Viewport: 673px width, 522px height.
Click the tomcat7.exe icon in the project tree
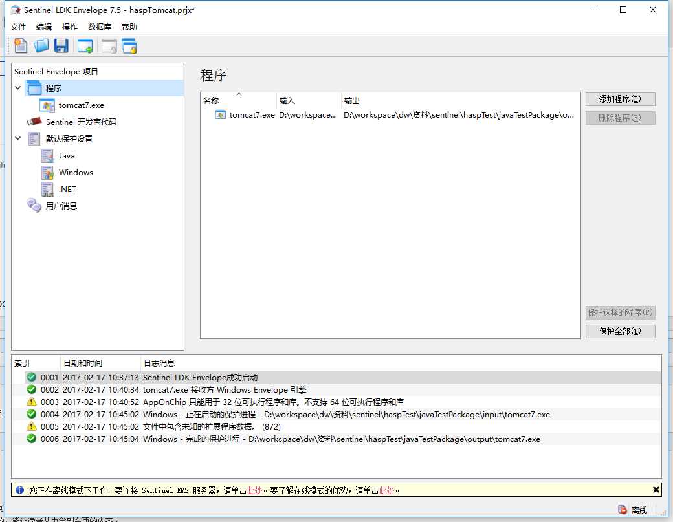[47, 105]
